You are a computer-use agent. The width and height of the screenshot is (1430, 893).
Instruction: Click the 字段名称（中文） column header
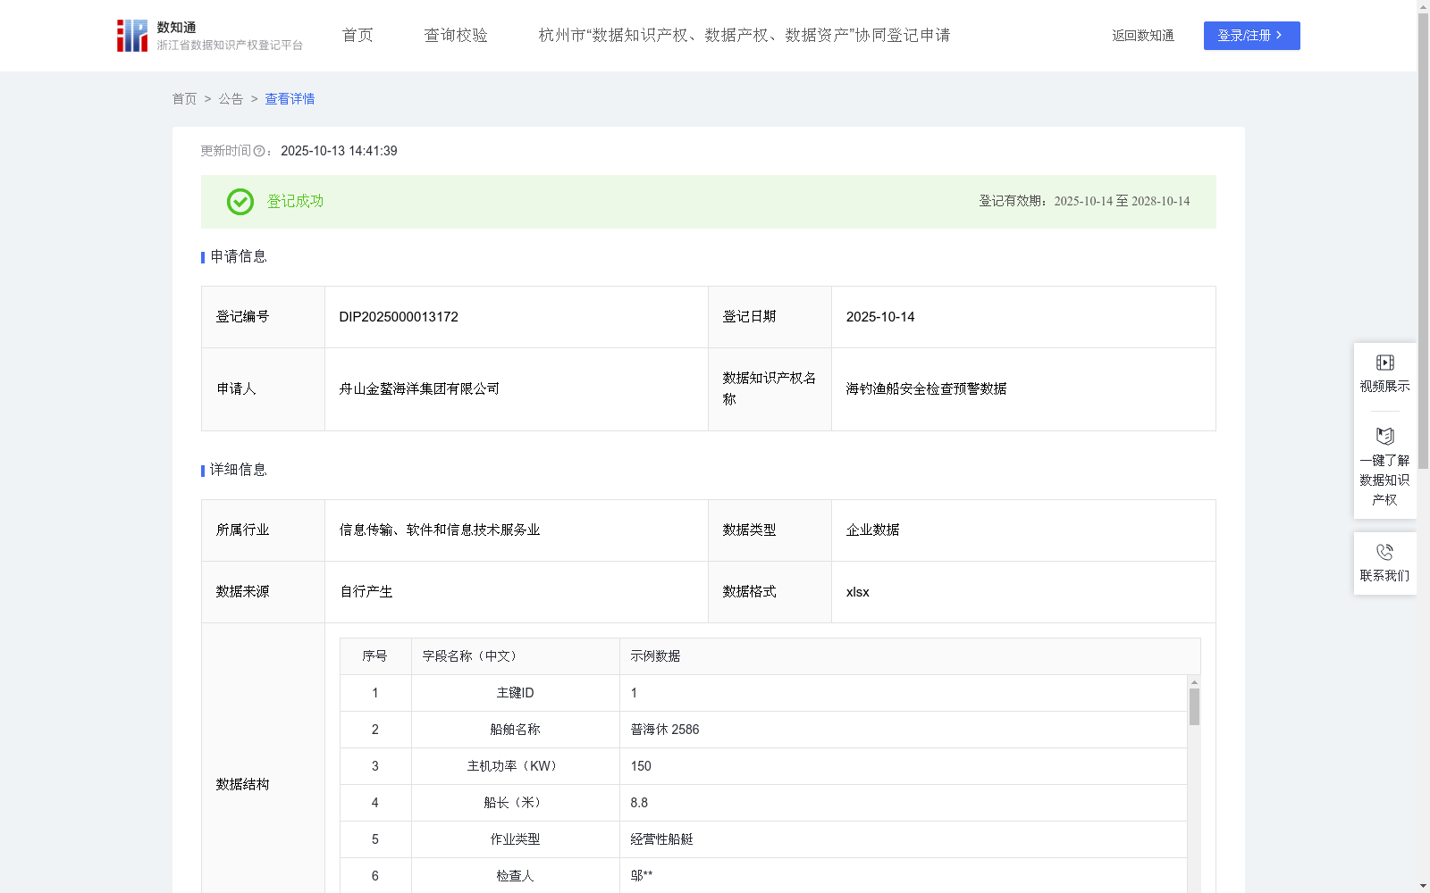[x=516, y=656]
